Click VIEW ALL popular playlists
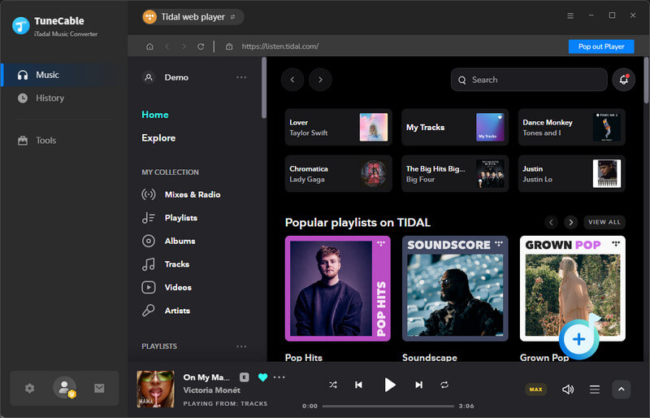The image size is (650, 418). click(604, 223)
